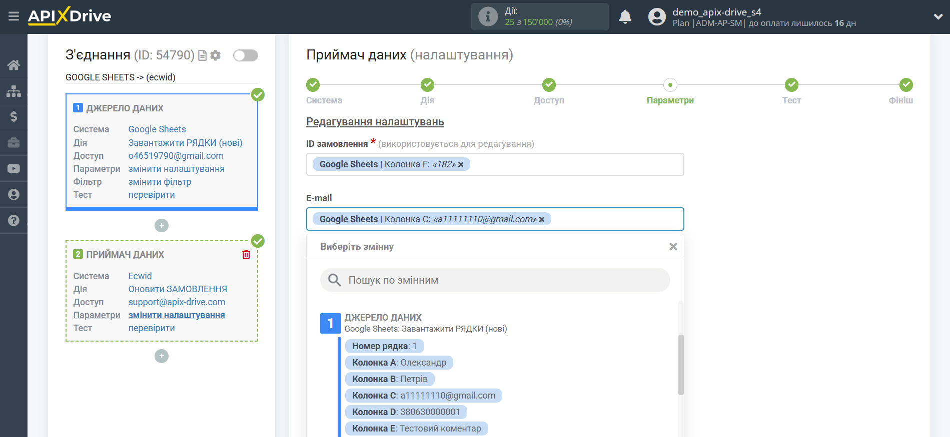Screen dimensions: 950x437
Task: Select the Колонка A: Олександр variable
Action: 399,363
